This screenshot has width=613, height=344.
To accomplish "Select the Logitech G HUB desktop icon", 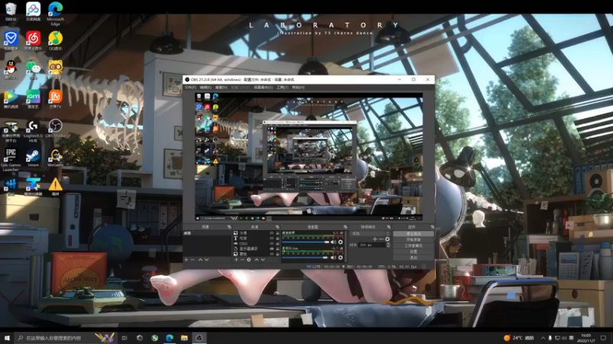I will (33, 131).
